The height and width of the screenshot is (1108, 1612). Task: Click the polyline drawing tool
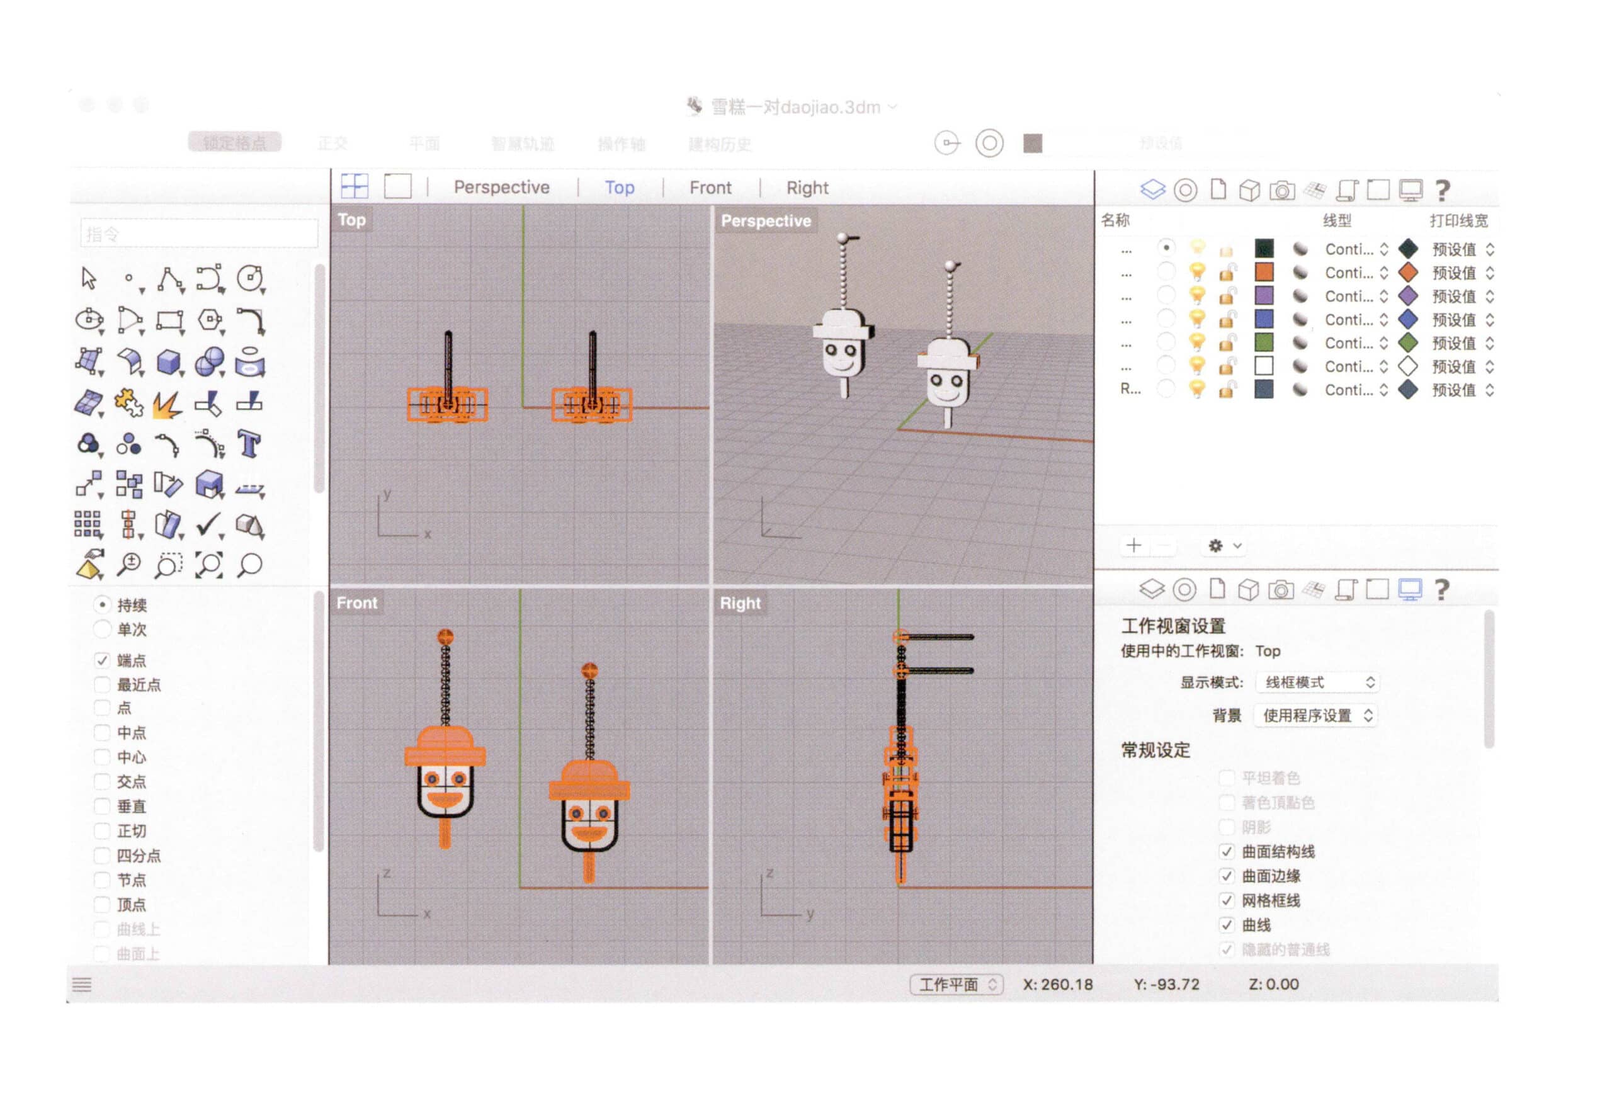tap(169, 278)
